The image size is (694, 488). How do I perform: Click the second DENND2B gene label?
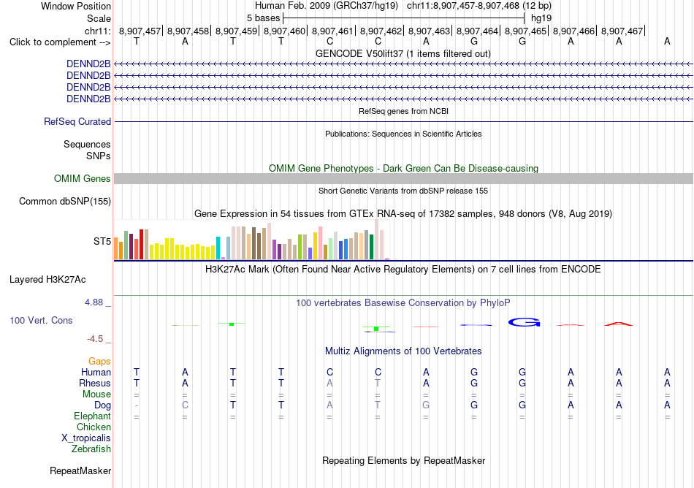[88, 76]
